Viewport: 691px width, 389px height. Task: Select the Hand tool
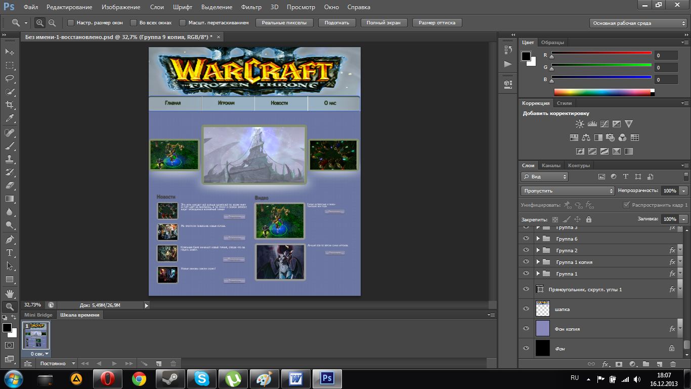pos(10,293)
